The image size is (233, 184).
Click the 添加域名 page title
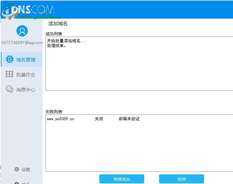(x=58, y=23)
